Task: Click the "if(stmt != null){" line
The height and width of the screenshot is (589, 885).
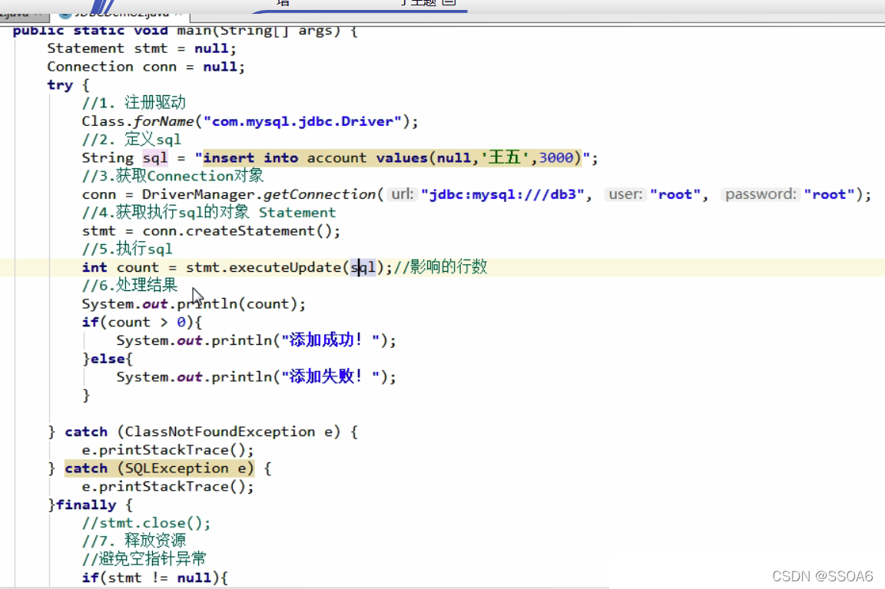Action: click(x=154, y=577)
